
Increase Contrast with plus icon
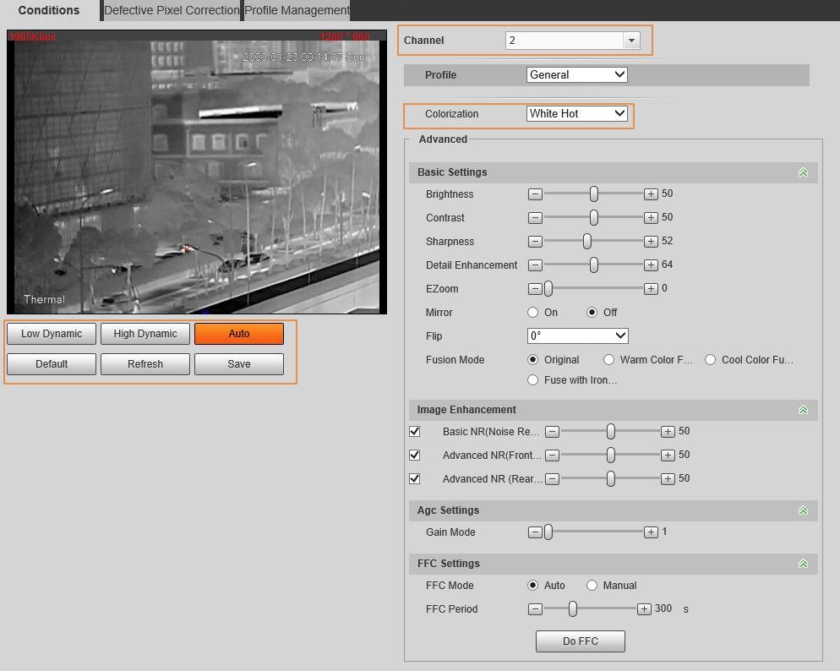tap(651, 217)
